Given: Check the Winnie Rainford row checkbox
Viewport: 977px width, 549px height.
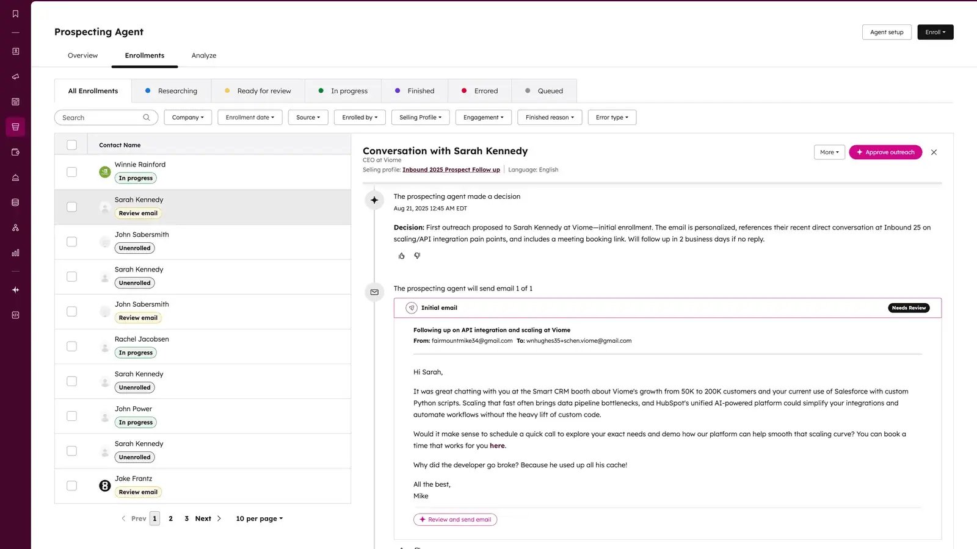Looking at the screenshot, I should (72, 172).
